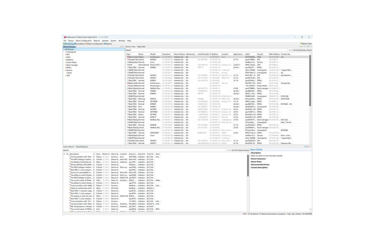Click the Alarm Configuration toolbar icon
Screen dimensions: 375x250
pyautogui.click(x=87, y=44)
